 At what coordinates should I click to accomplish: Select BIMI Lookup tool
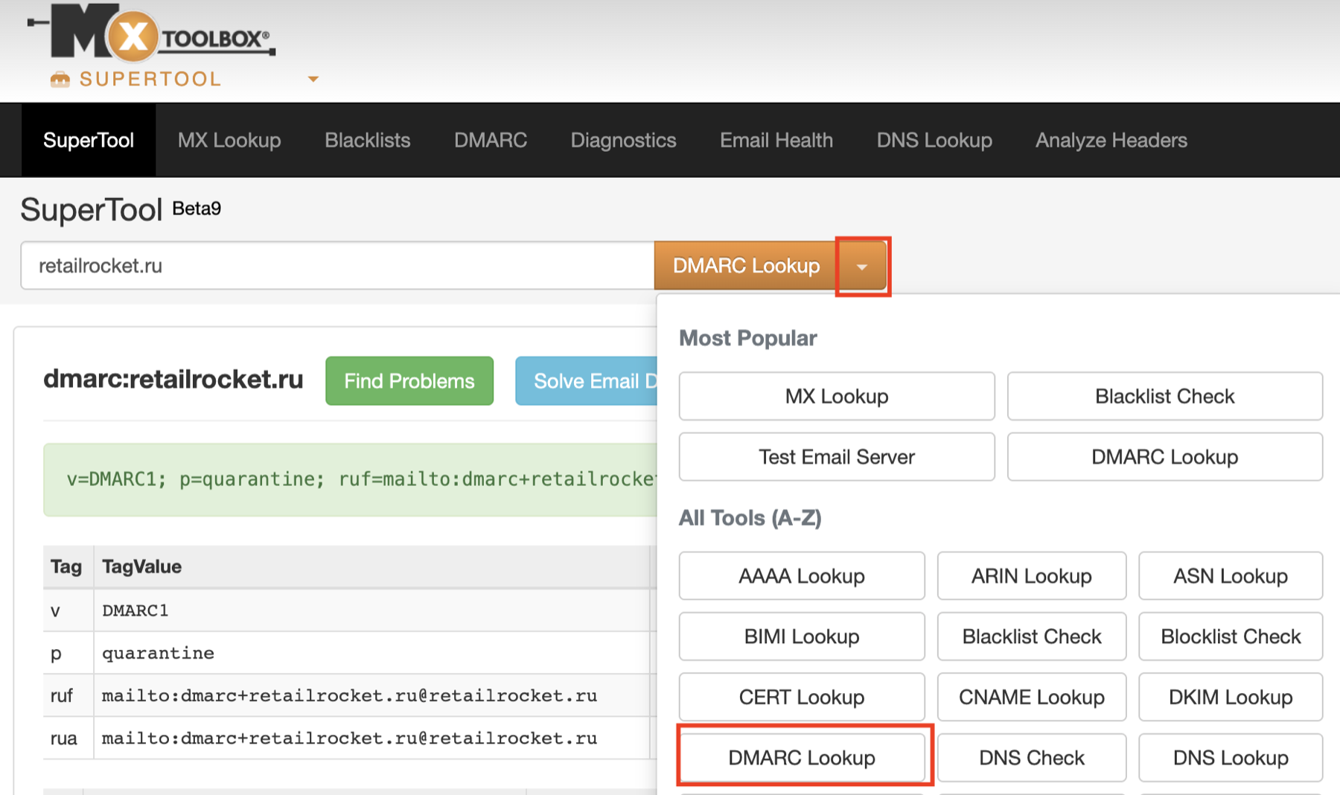(x=802, y=636)
